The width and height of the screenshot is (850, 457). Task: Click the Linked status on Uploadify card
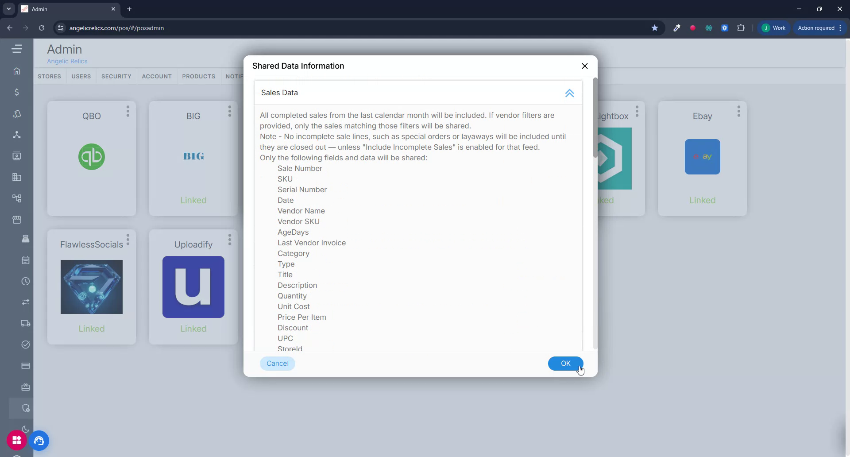point(193,329)
